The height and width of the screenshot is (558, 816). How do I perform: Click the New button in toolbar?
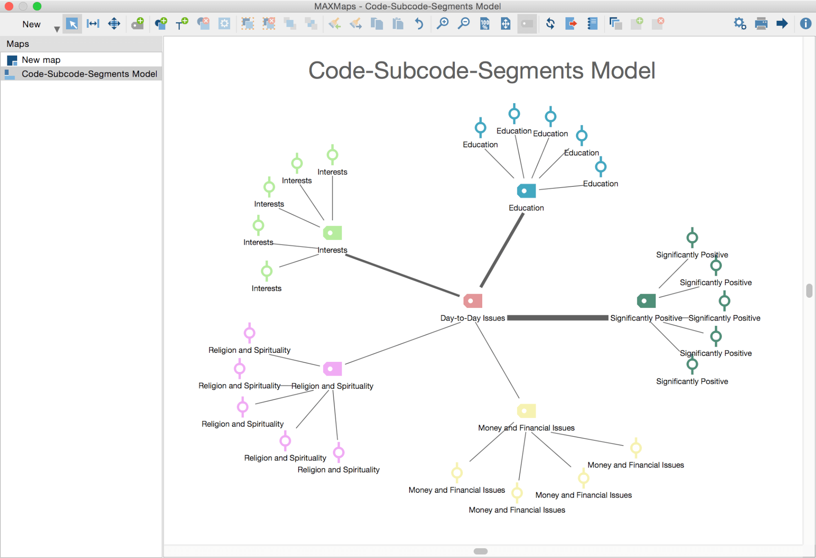[x=31, y=24]
